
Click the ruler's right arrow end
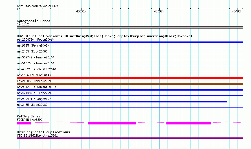pos(242,9)
